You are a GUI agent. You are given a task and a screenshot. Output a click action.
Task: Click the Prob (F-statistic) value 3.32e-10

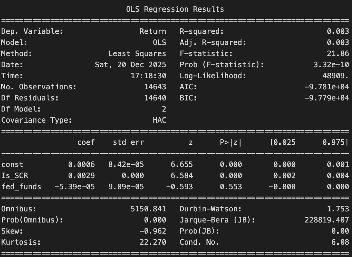pos(331,65)
